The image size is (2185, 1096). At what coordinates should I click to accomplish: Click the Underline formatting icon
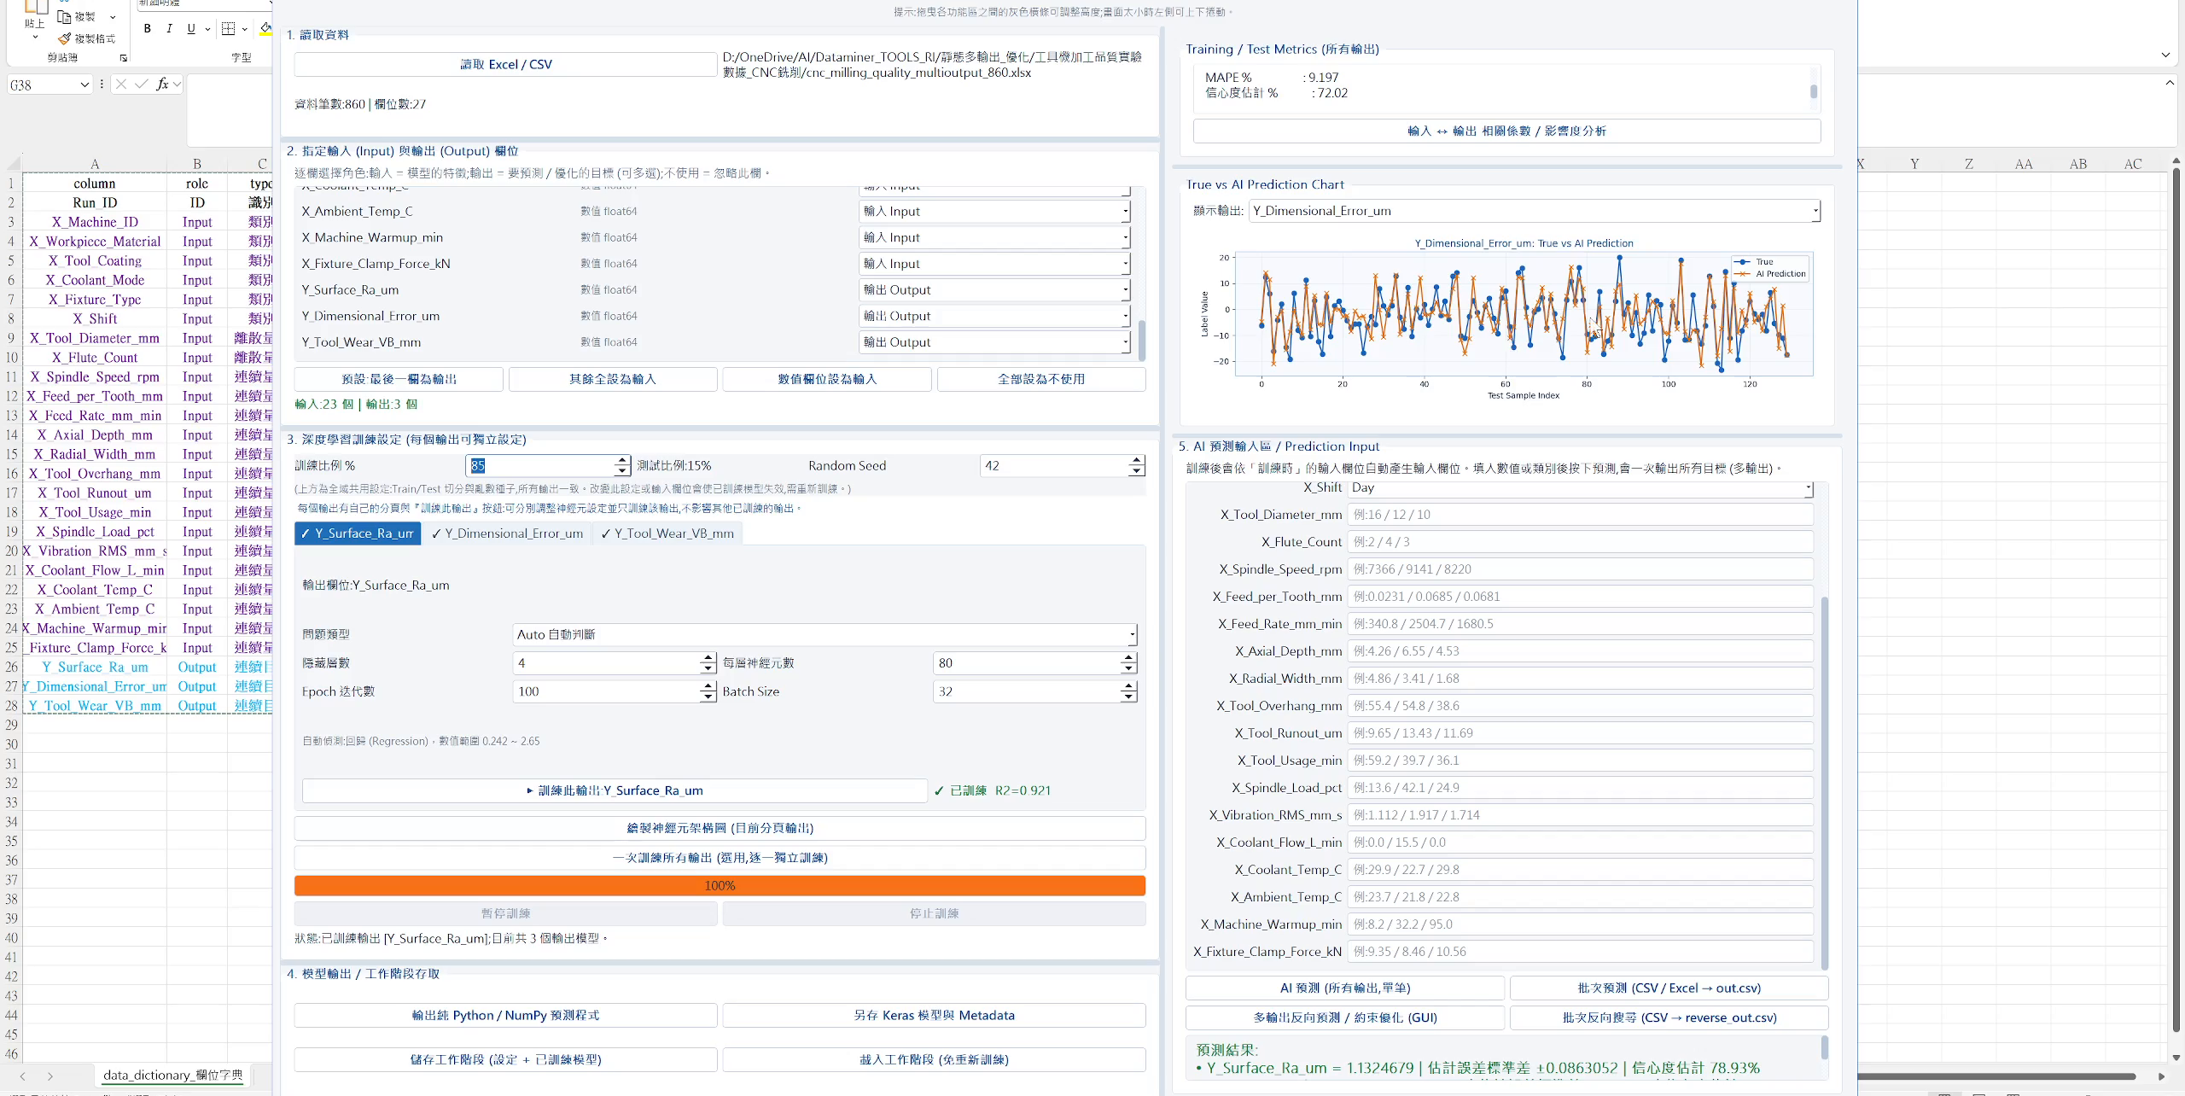coord(191,29)
